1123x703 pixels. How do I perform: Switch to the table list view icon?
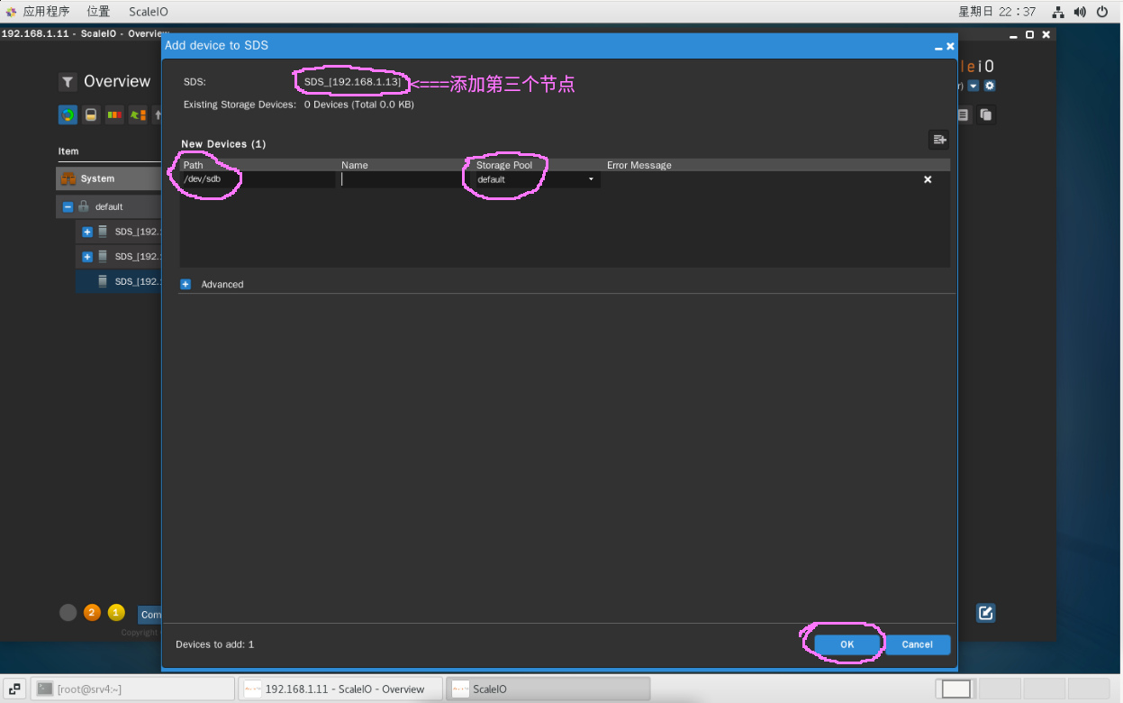pos(964,114)
